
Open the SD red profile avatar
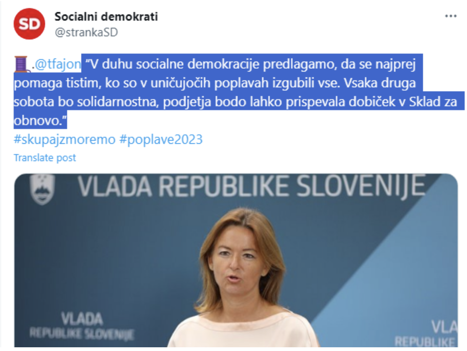pos(29,24)
